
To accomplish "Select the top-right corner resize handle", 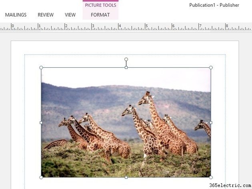I will pyautogui.click(x=211, y=68).
